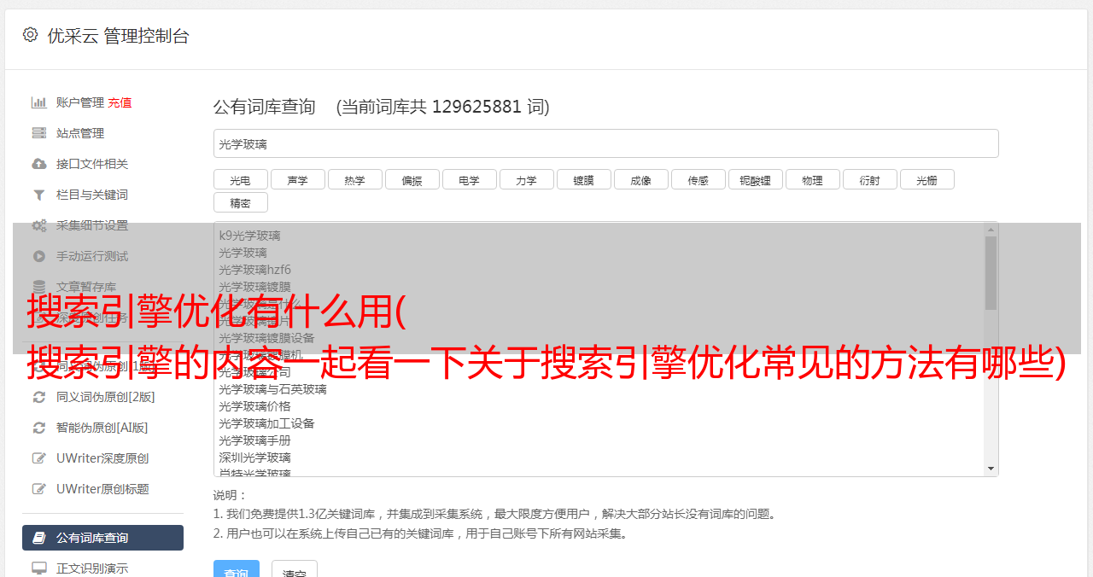Select the 铌酸锂 tag button
Image resolution: width=1093 pixels, height=577 pixels.
(x=755, y=180)
